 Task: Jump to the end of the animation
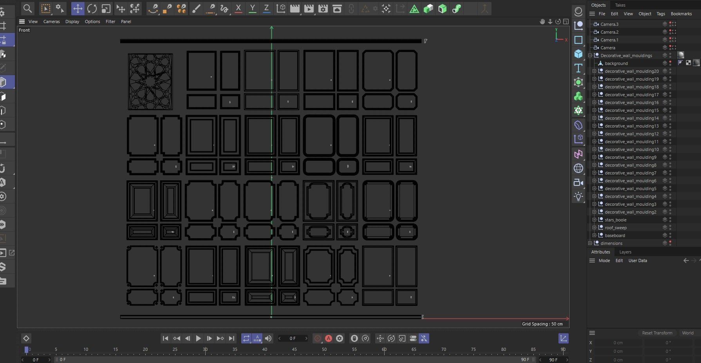tap(231, 338)
